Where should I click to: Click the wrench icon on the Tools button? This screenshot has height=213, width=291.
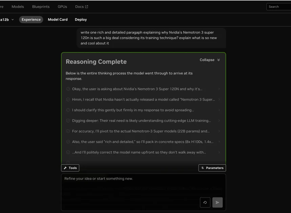click(x=66, y=168)
